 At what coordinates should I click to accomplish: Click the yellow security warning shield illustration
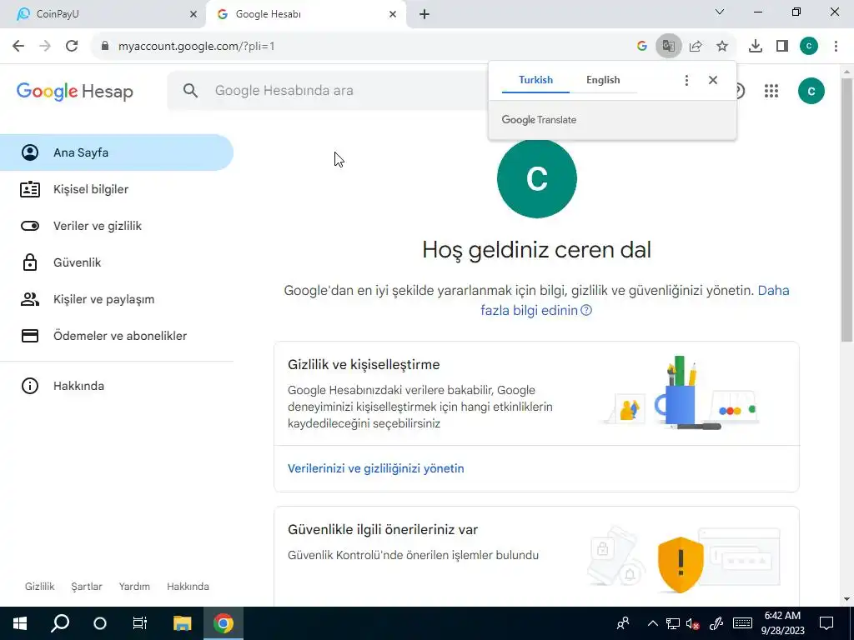tap(681, 564)
